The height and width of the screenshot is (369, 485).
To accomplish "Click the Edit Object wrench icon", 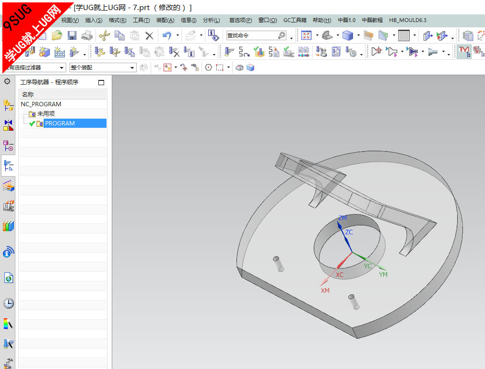I will point(100,52).
